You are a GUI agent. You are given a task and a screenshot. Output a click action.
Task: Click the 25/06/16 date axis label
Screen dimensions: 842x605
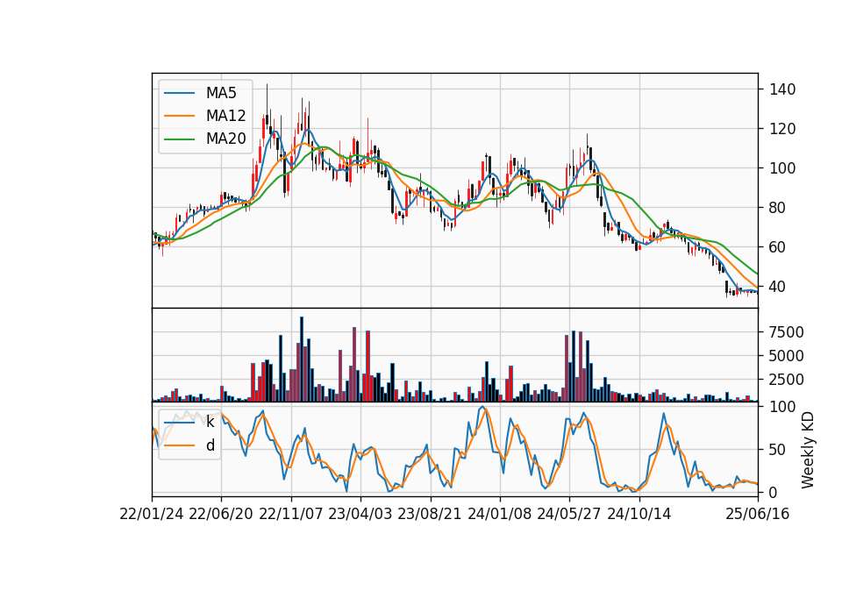(x=758, y=514)
